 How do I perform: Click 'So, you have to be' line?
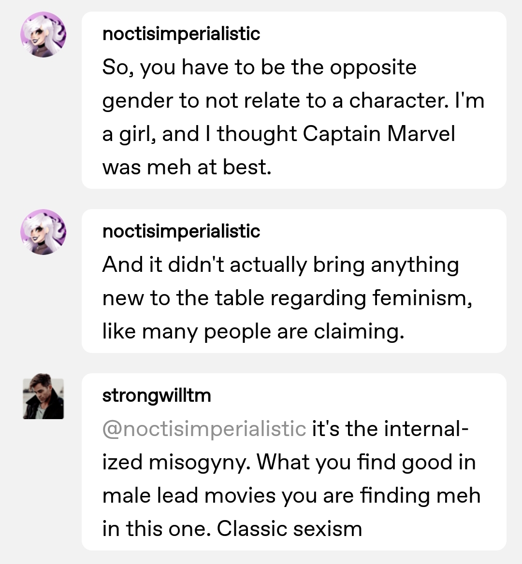point(259,67)
